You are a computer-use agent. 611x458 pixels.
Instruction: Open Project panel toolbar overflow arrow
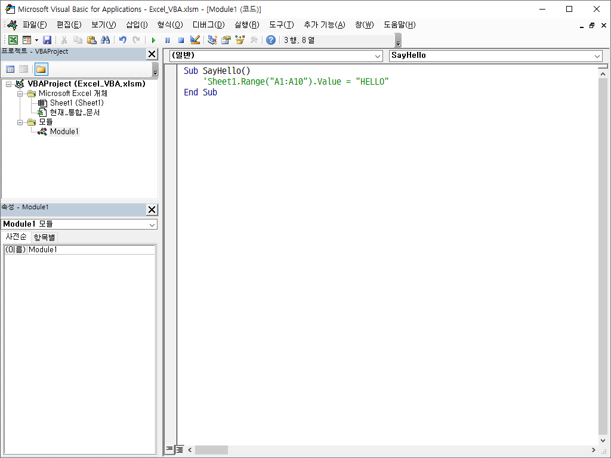click(155, 69)
